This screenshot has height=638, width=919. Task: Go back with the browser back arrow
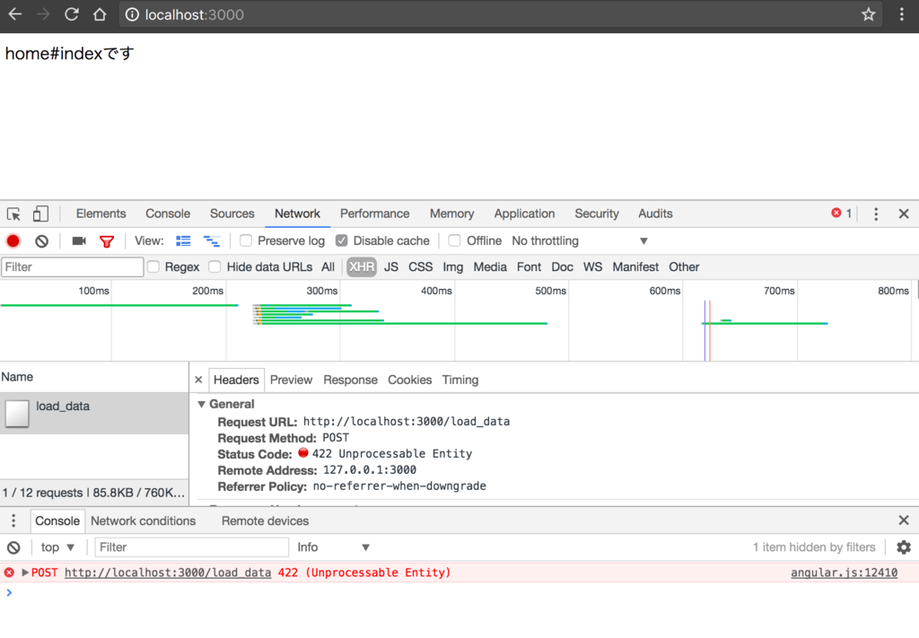[15, 14]
